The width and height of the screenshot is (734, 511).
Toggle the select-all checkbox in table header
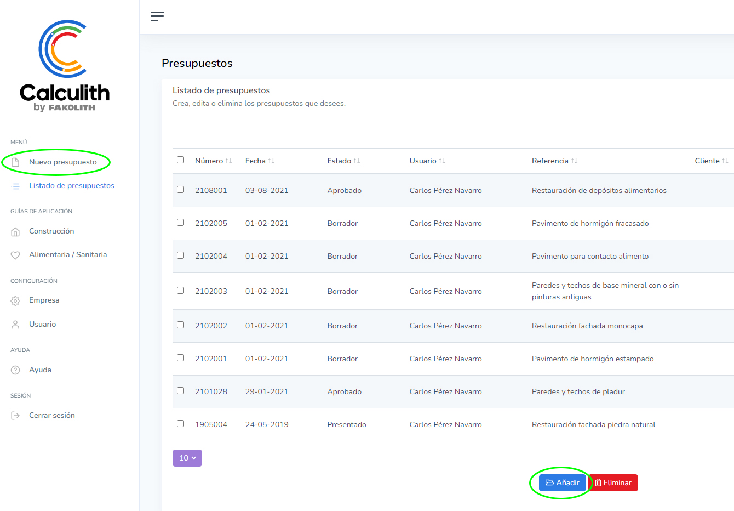(180, 160)
